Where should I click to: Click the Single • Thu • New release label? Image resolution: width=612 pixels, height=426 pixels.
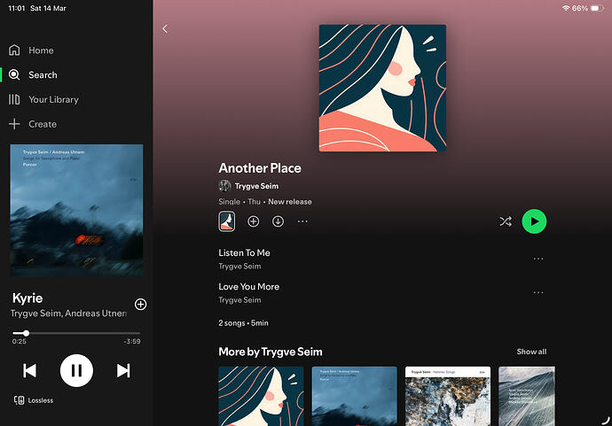coord(265,202)
